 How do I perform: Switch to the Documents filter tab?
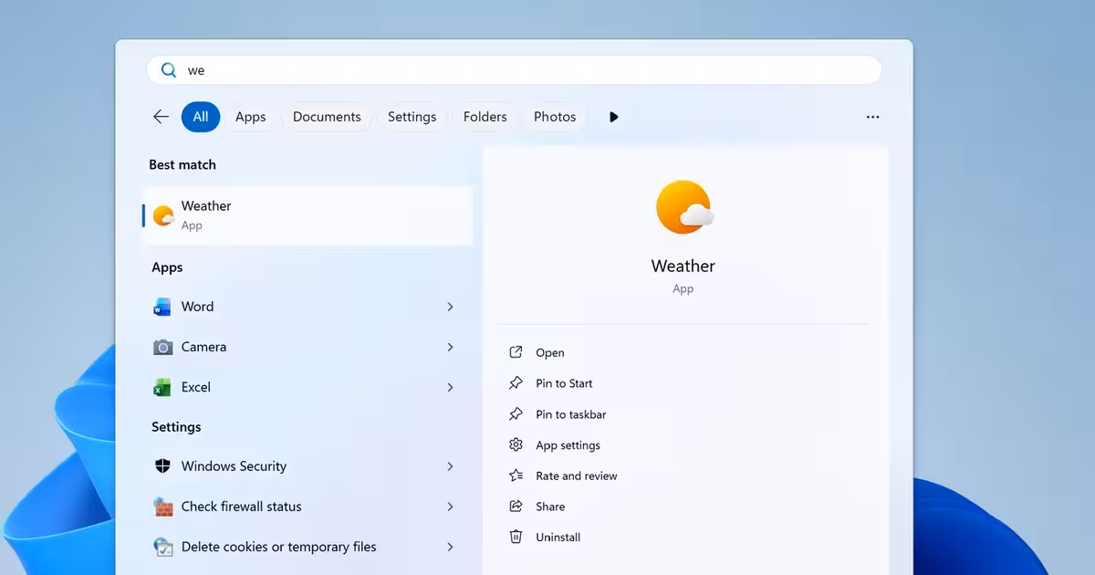327,117
